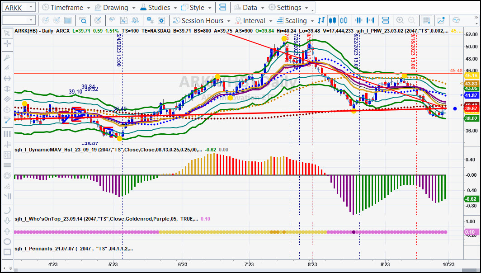Select the horizontal lines drawing tool
This screenshot has width=481, height=273.
(x=7, y=165)
